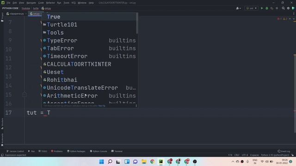Go to next highlighted error arrow

(294, 19)
